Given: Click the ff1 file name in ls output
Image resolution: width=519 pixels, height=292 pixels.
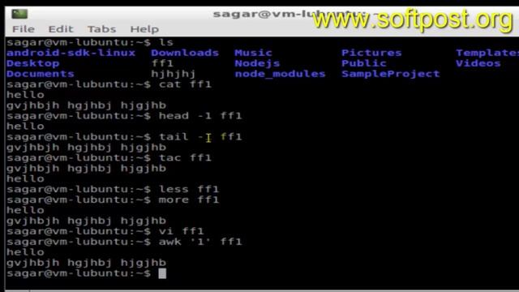Looking at the screenshot, I should pyautogui.click(x=162, y=63).
